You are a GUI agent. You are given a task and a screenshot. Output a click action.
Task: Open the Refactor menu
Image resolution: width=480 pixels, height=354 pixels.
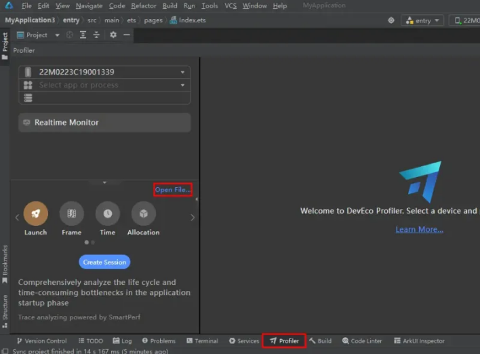[x=144, y=5]
